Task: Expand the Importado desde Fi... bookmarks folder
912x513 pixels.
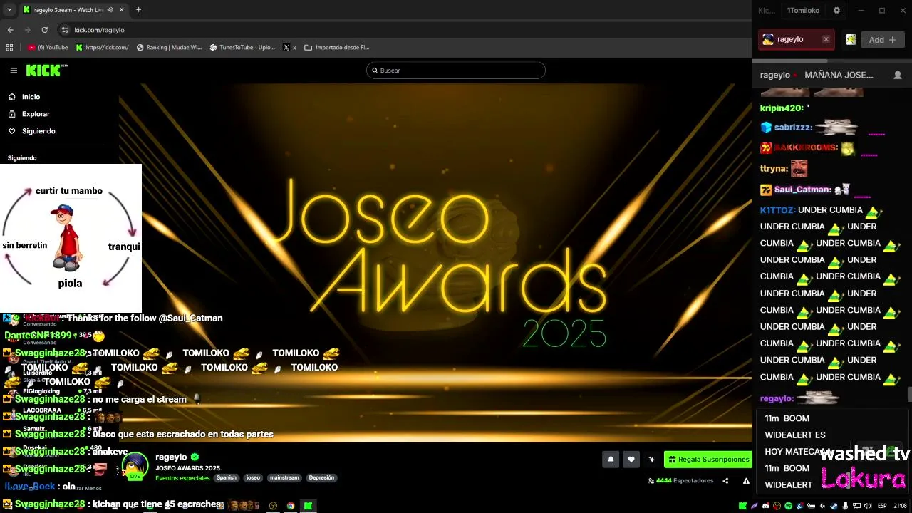Action: coord(336,48)
